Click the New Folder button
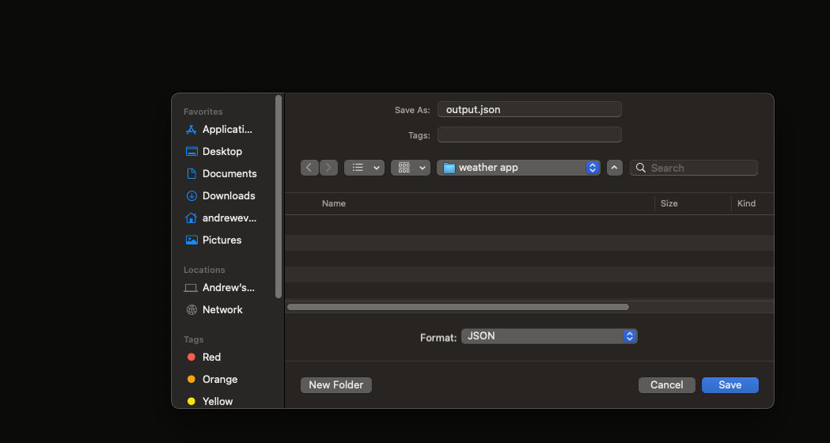This screenshot has width=830, height=443. click(x=336, y=385)
